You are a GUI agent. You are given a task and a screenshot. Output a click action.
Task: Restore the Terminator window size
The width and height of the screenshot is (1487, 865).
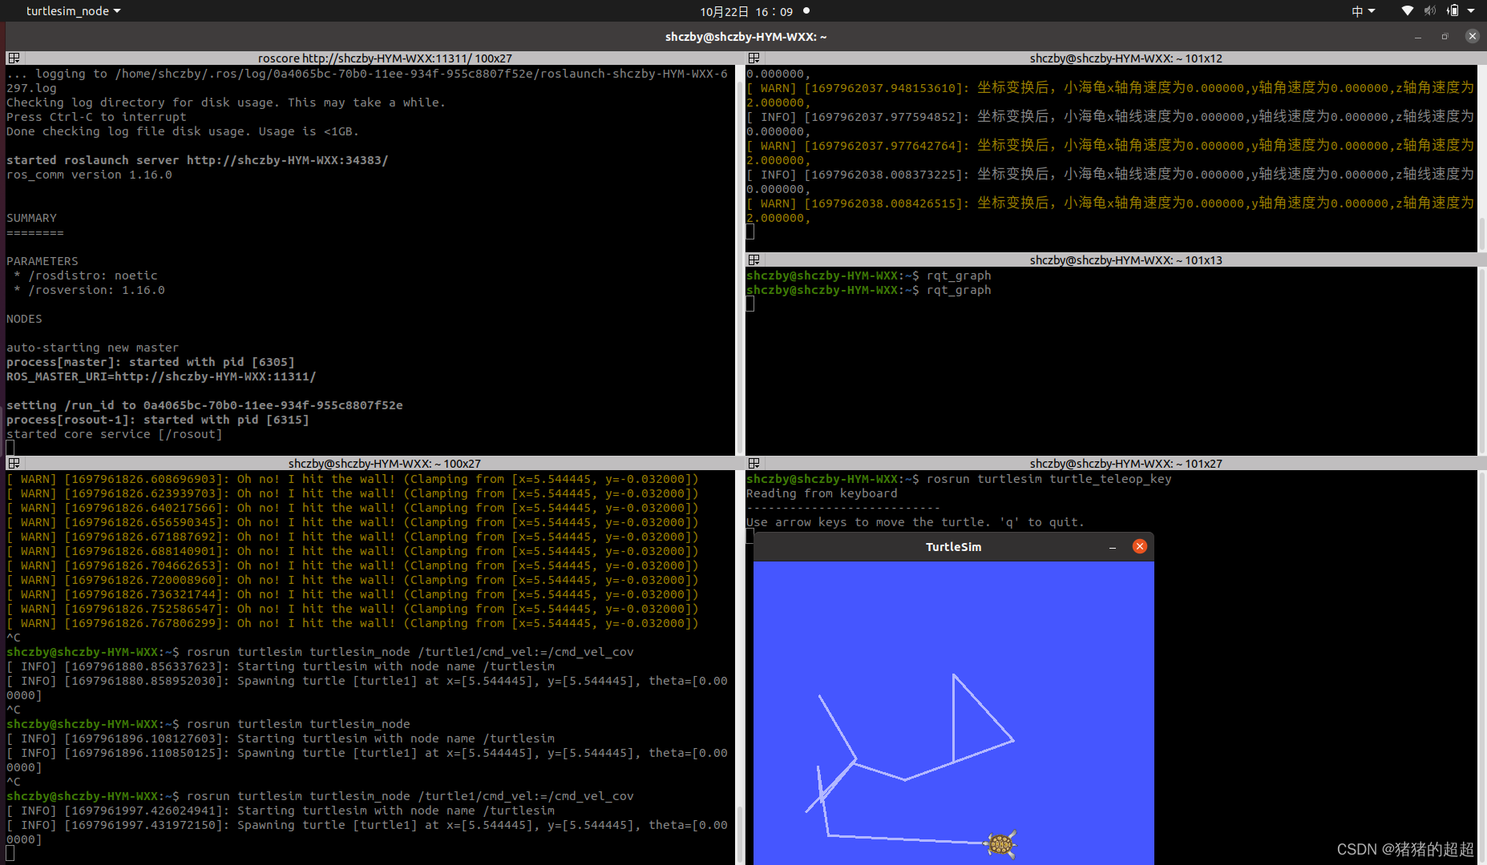point(1445,37)
